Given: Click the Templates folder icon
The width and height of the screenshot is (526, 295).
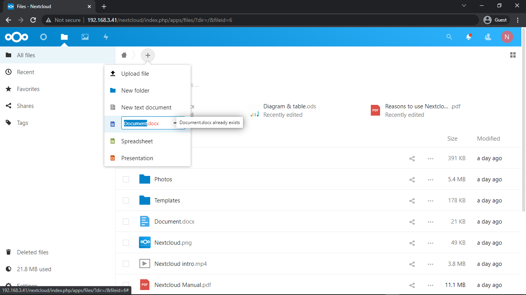Looking at the screenshot, I should 145,201.
